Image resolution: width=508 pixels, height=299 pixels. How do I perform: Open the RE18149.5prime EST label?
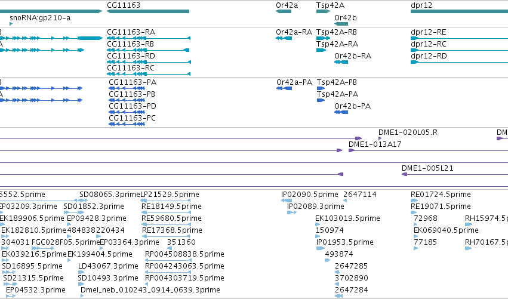[171, 206]
